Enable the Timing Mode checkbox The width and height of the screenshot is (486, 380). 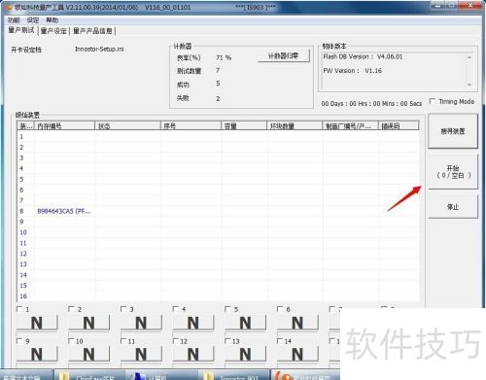click(x=433, y=101)
